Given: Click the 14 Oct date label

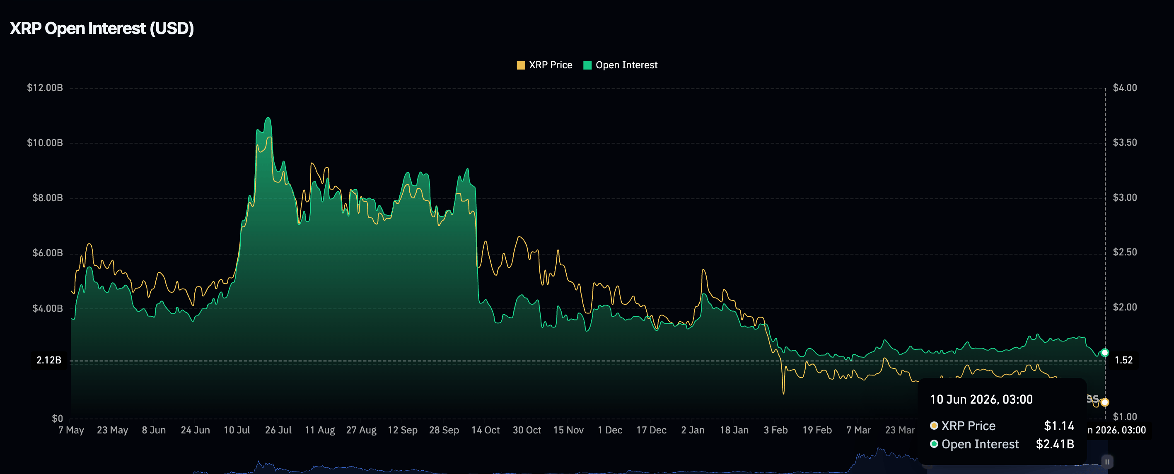Looking at the screenshot, I should tap(486, 430).
